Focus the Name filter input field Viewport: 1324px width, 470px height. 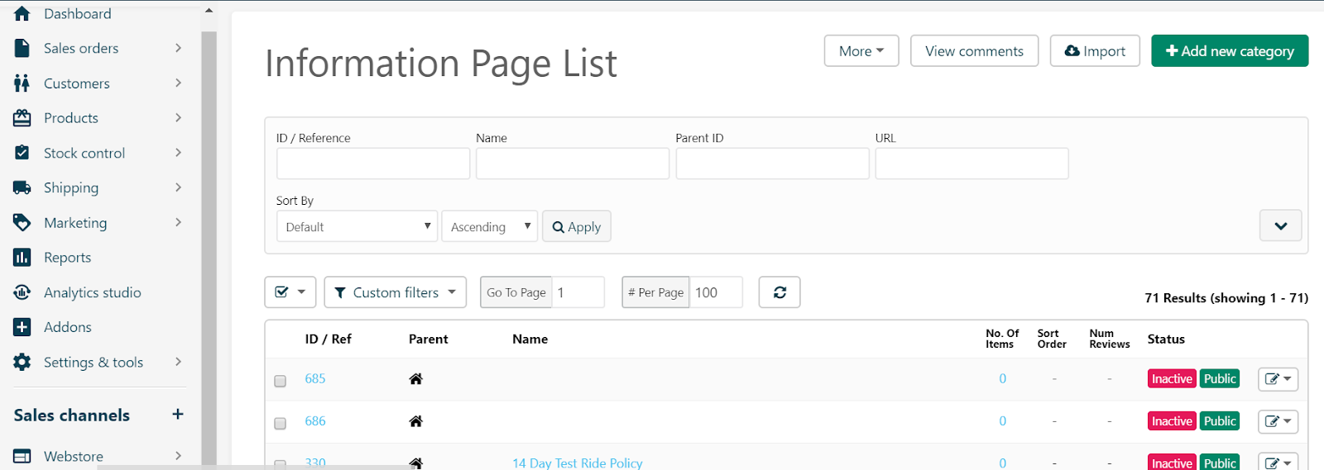pyautogui.click(x=573, y=164)
